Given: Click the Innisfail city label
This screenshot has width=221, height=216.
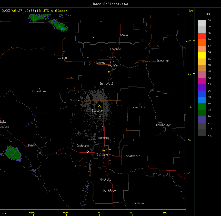Looking at the screenshot, I should pos(106,84).
